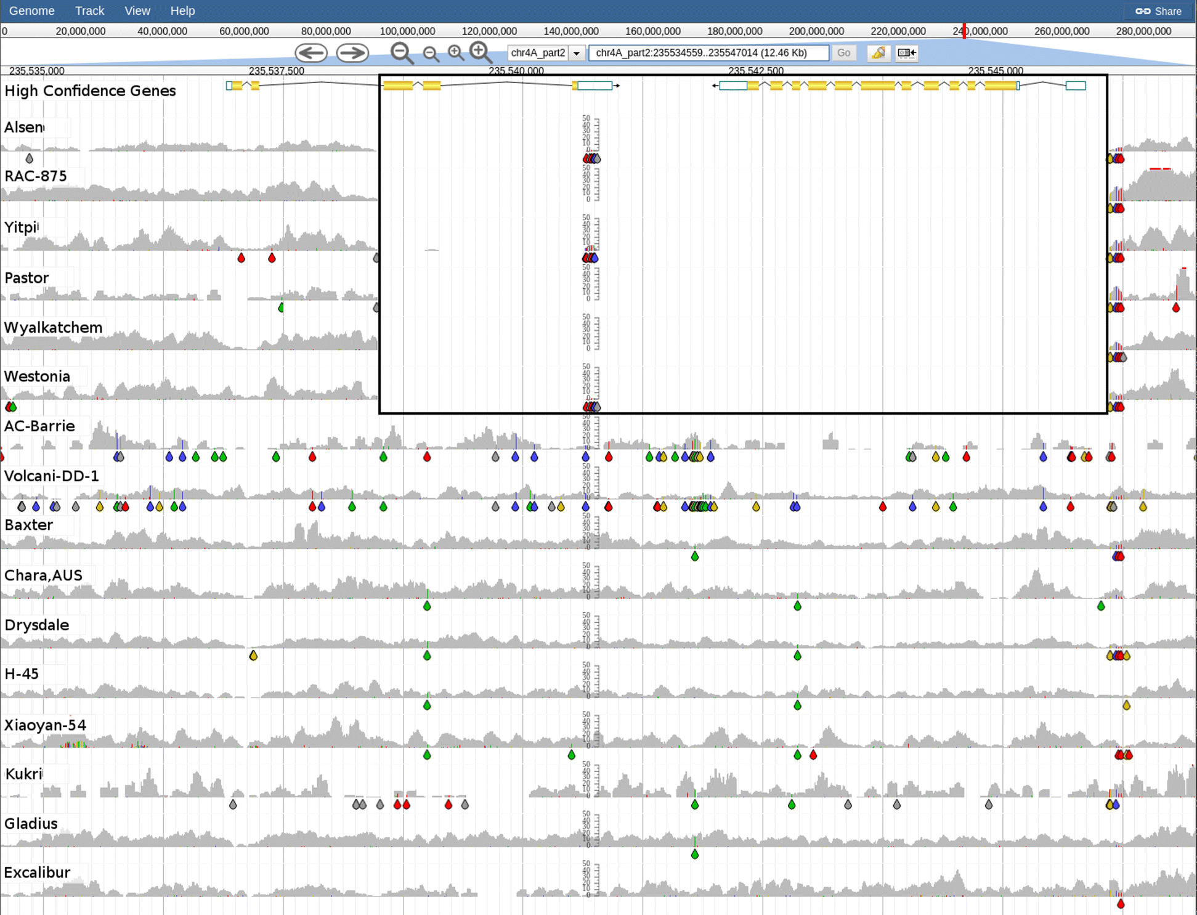Open the chr4A_part2 chromosome dropdown
The height and width of the screenshot is (915, 1197).
546,53
